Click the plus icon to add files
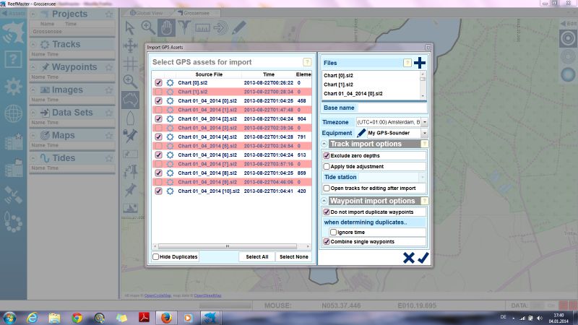The image size is (578, 325). pos(420,64)
